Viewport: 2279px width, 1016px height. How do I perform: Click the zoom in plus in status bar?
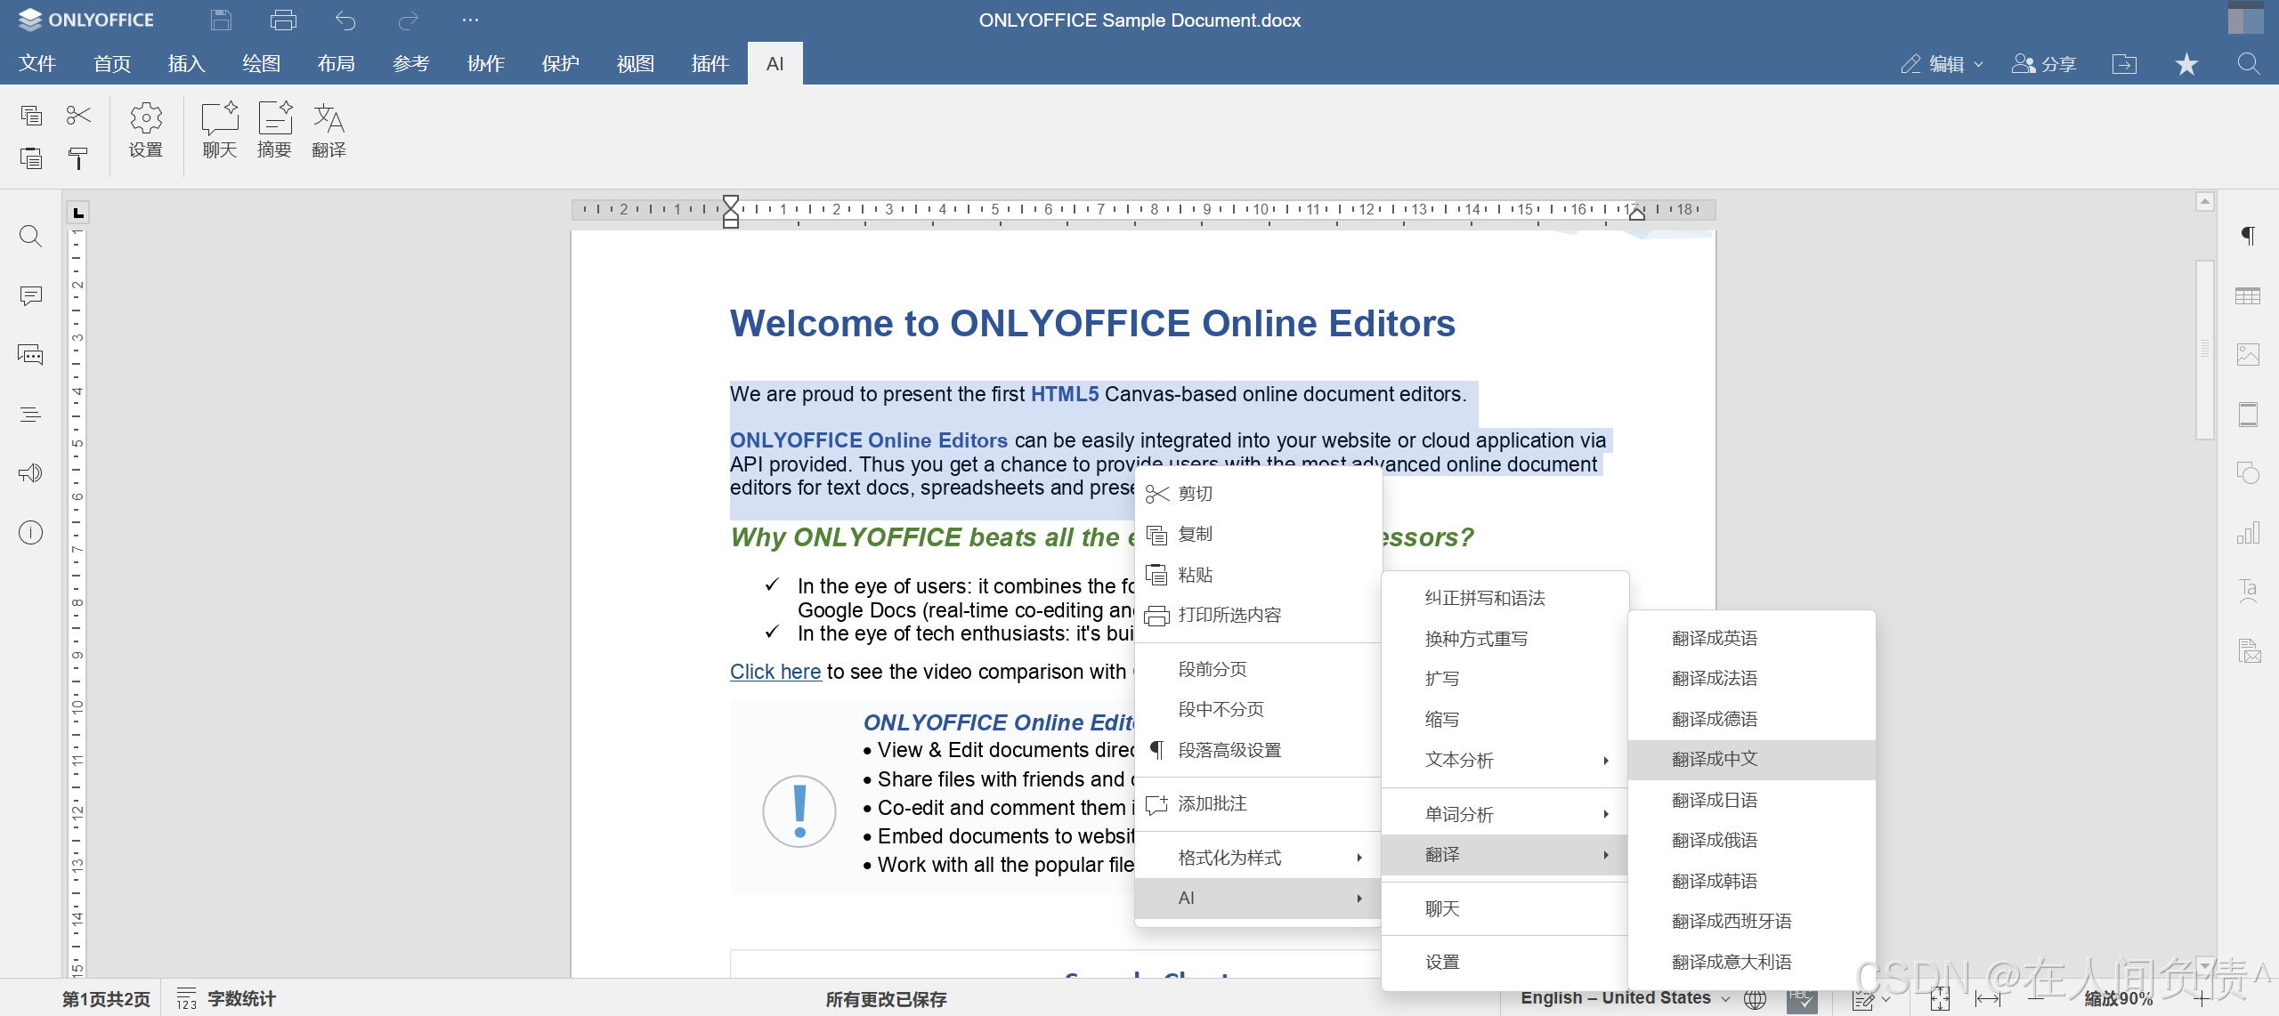coord(2201,999)
